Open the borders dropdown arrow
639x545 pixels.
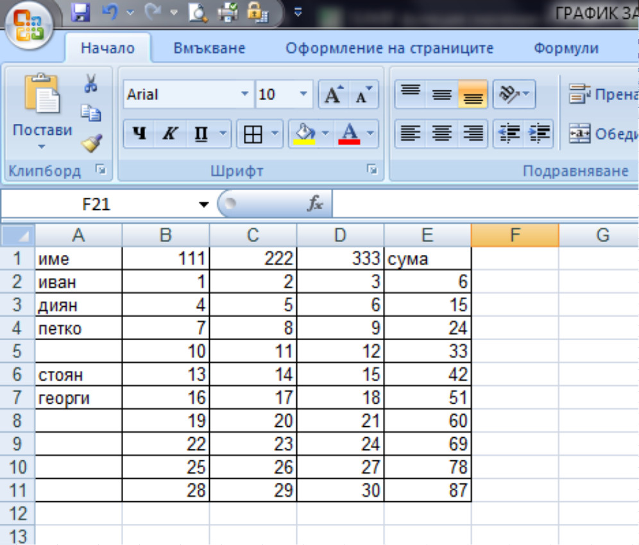point(275,134)
